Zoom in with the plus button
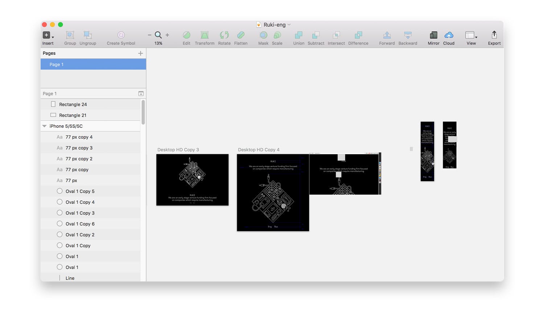This screenshot has width=544, height=322. (167, 35)
